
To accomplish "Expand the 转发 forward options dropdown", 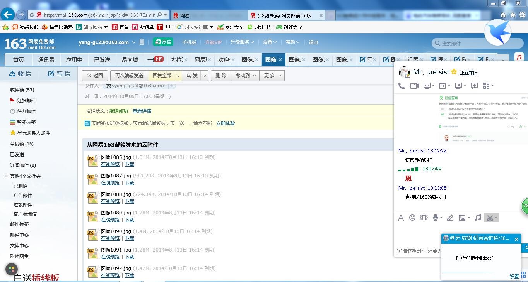I will pyautogui.click(x=204, y=75).
